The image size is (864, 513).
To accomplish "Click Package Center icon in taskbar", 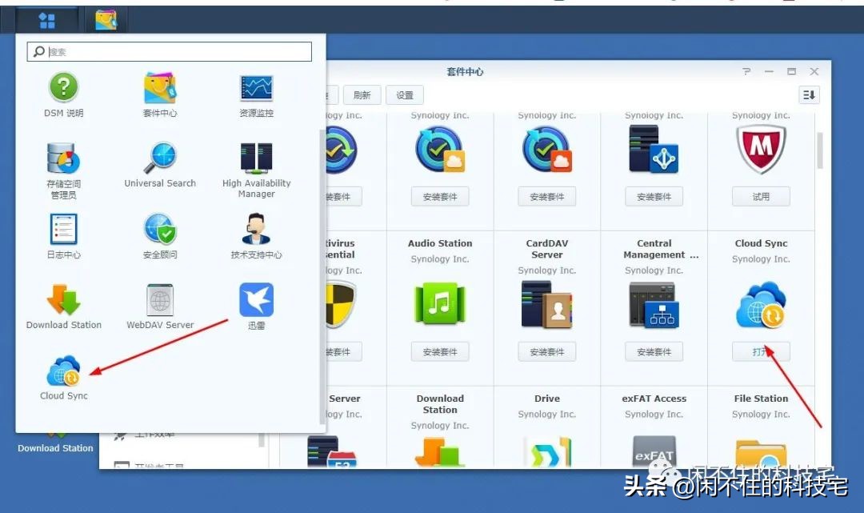I will (x=106, y=20).
